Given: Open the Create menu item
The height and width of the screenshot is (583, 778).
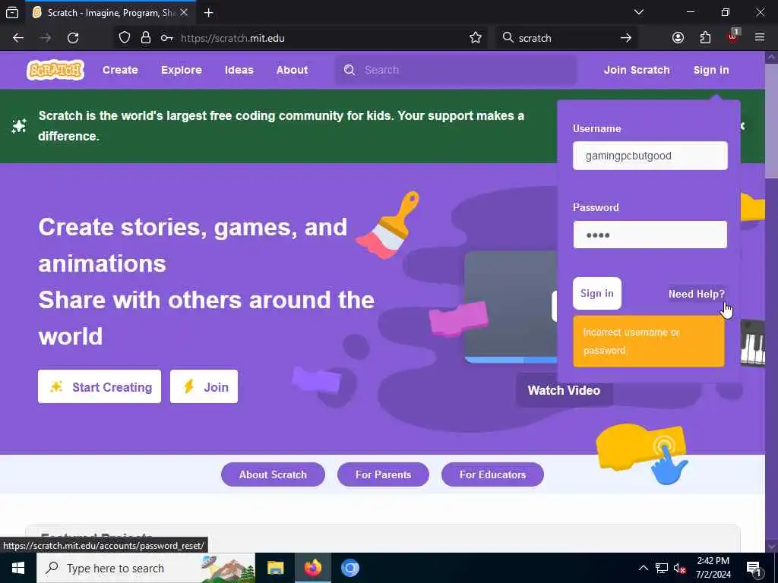Looking at the screenshot, I should point(120,70).
